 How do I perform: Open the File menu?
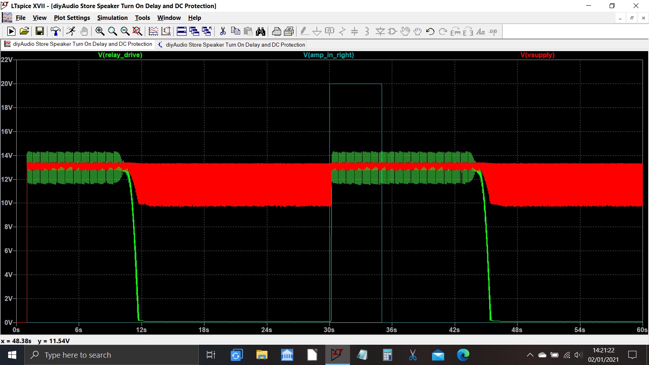21,18
